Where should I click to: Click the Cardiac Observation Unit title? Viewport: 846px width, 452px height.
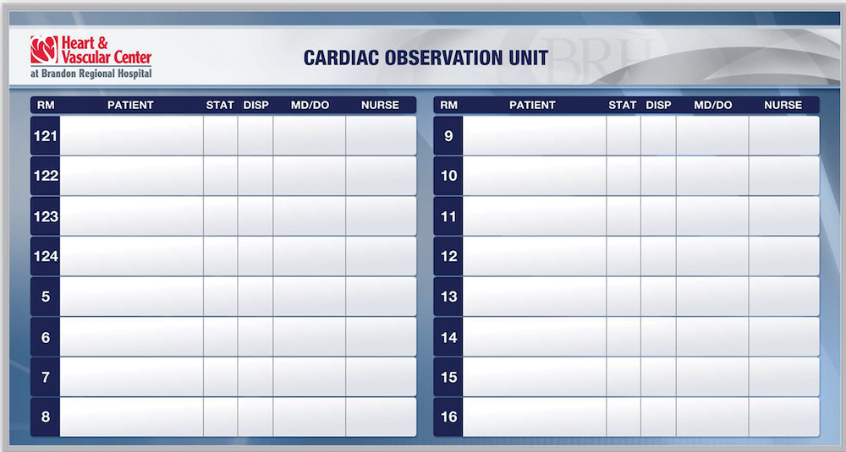426,58
